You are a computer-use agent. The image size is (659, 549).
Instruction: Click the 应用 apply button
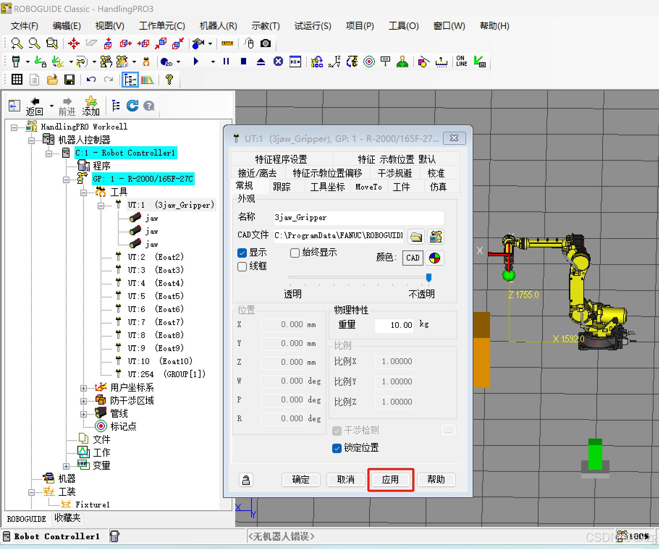(x=390, y=480)
